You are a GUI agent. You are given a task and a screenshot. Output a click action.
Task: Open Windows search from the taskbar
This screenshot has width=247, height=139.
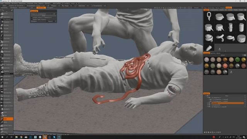[x=7, y=137]
